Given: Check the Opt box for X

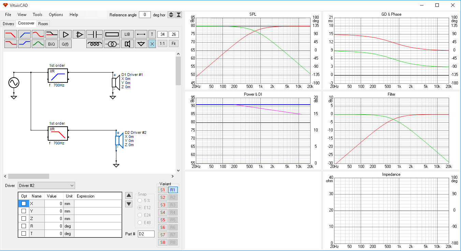Looking at the screenshot, I should coord(24,203).
